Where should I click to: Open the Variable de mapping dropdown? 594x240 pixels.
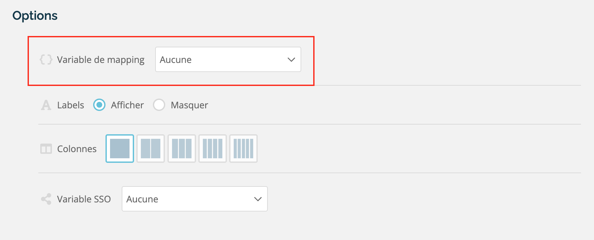(x=228, y=59)
